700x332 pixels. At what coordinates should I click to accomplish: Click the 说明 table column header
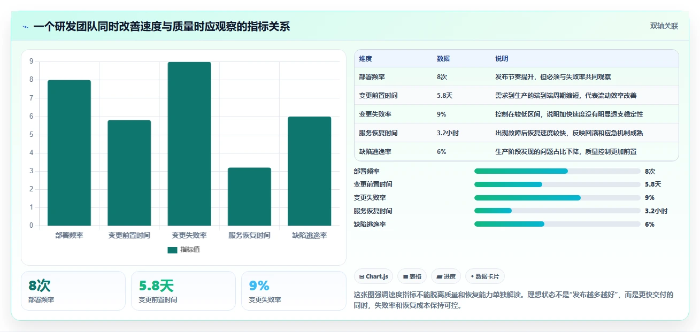point(502,58)
